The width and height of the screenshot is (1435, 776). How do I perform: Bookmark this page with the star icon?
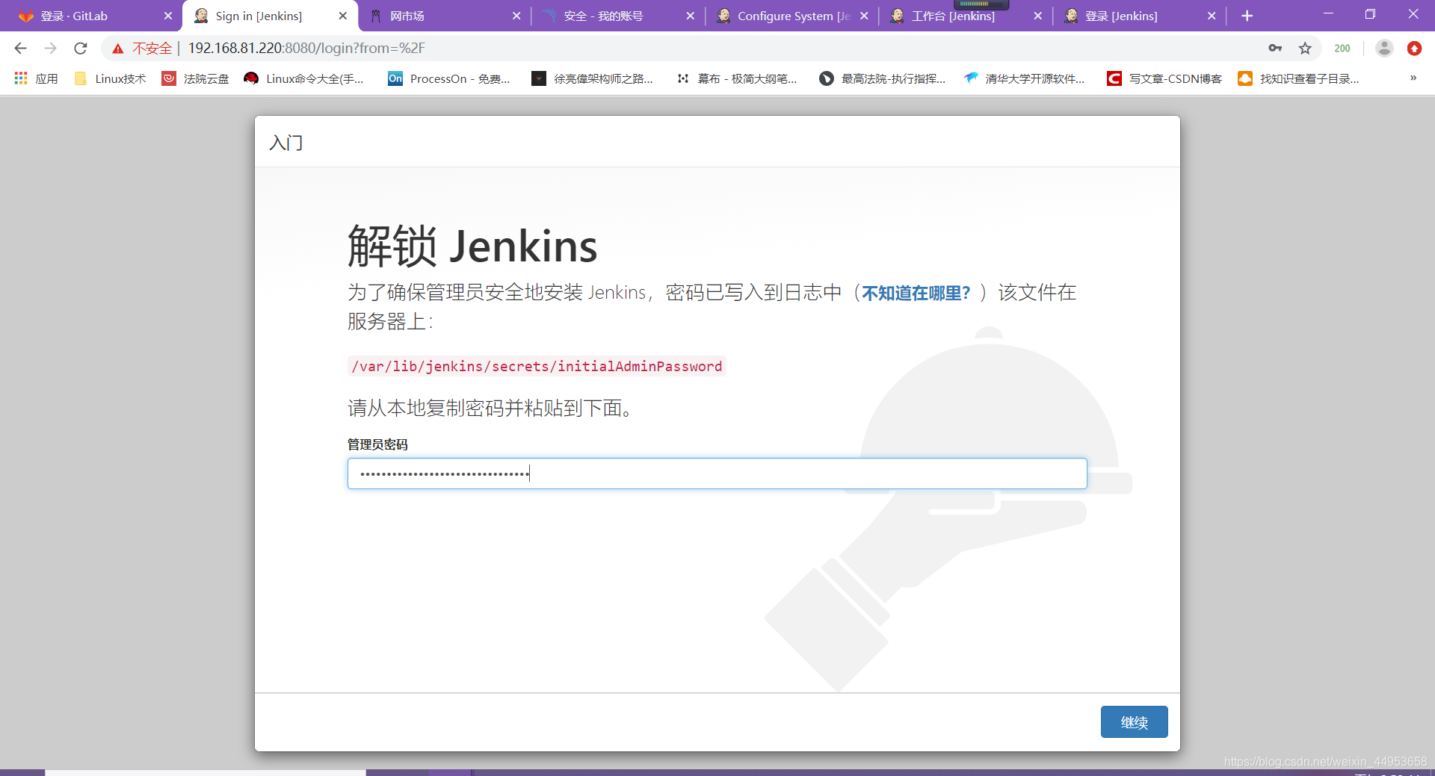pos(1305,49)
